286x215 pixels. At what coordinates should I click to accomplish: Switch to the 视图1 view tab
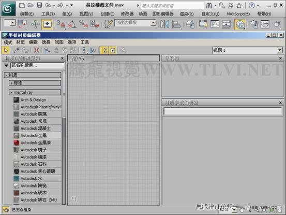coord(80,59)
